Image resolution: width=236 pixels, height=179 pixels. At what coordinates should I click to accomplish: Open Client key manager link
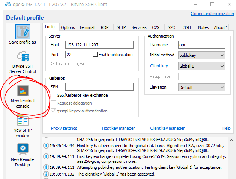click(x=167, y=128)
